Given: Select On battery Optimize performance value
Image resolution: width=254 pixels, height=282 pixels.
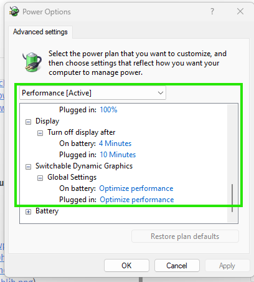Looking at the screenshot, I should coord(136,188).
